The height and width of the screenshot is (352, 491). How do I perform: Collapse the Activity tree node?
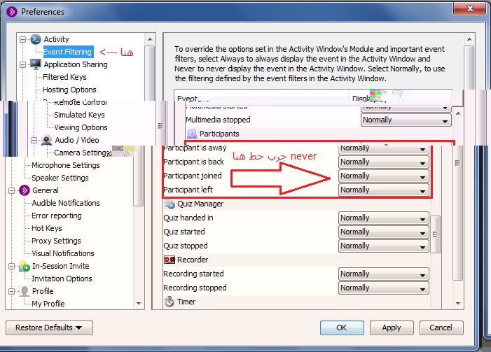(x=22, y=39)
